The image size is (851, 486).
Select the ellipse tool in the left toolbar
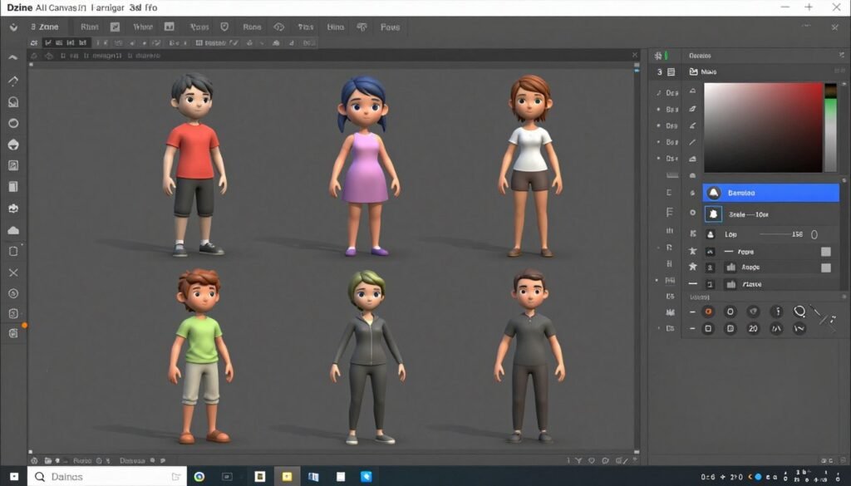13,123
